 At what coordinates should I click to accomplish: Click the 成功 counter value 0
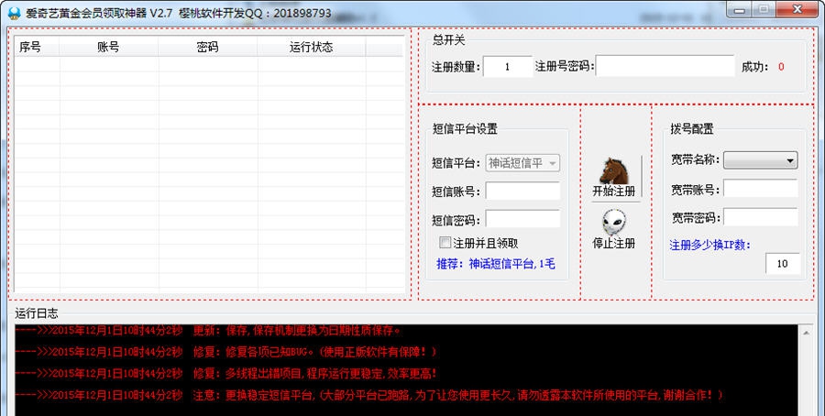[781, 67]
